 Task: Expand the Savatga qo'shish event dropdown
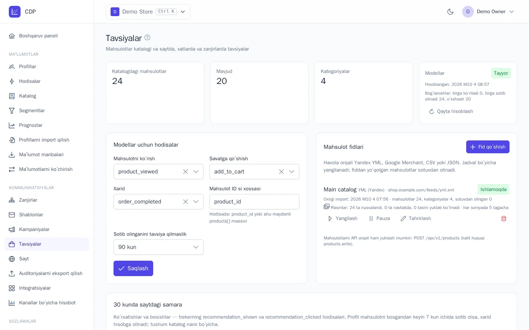pyautogui.click(x=292, y=172)
